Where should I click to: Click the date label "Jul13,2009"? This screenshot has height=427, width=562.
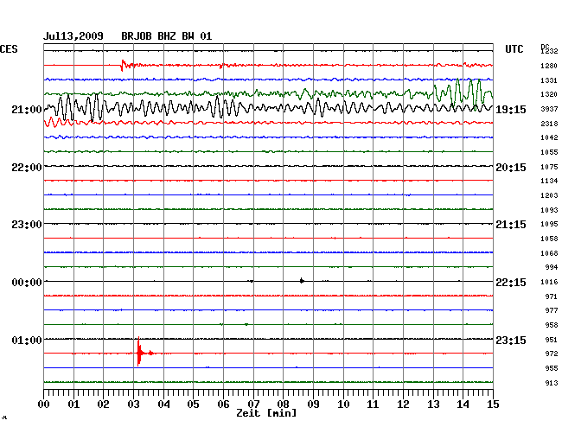click(x=73, y=36)
